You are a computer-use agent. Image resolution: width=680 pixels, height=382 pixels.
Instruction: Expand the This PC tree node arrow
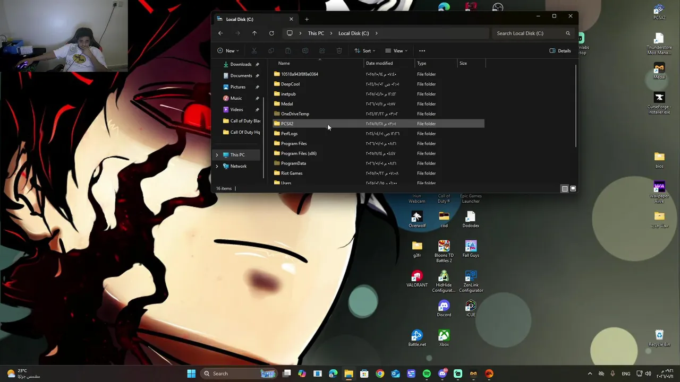[x=217, y=155]
